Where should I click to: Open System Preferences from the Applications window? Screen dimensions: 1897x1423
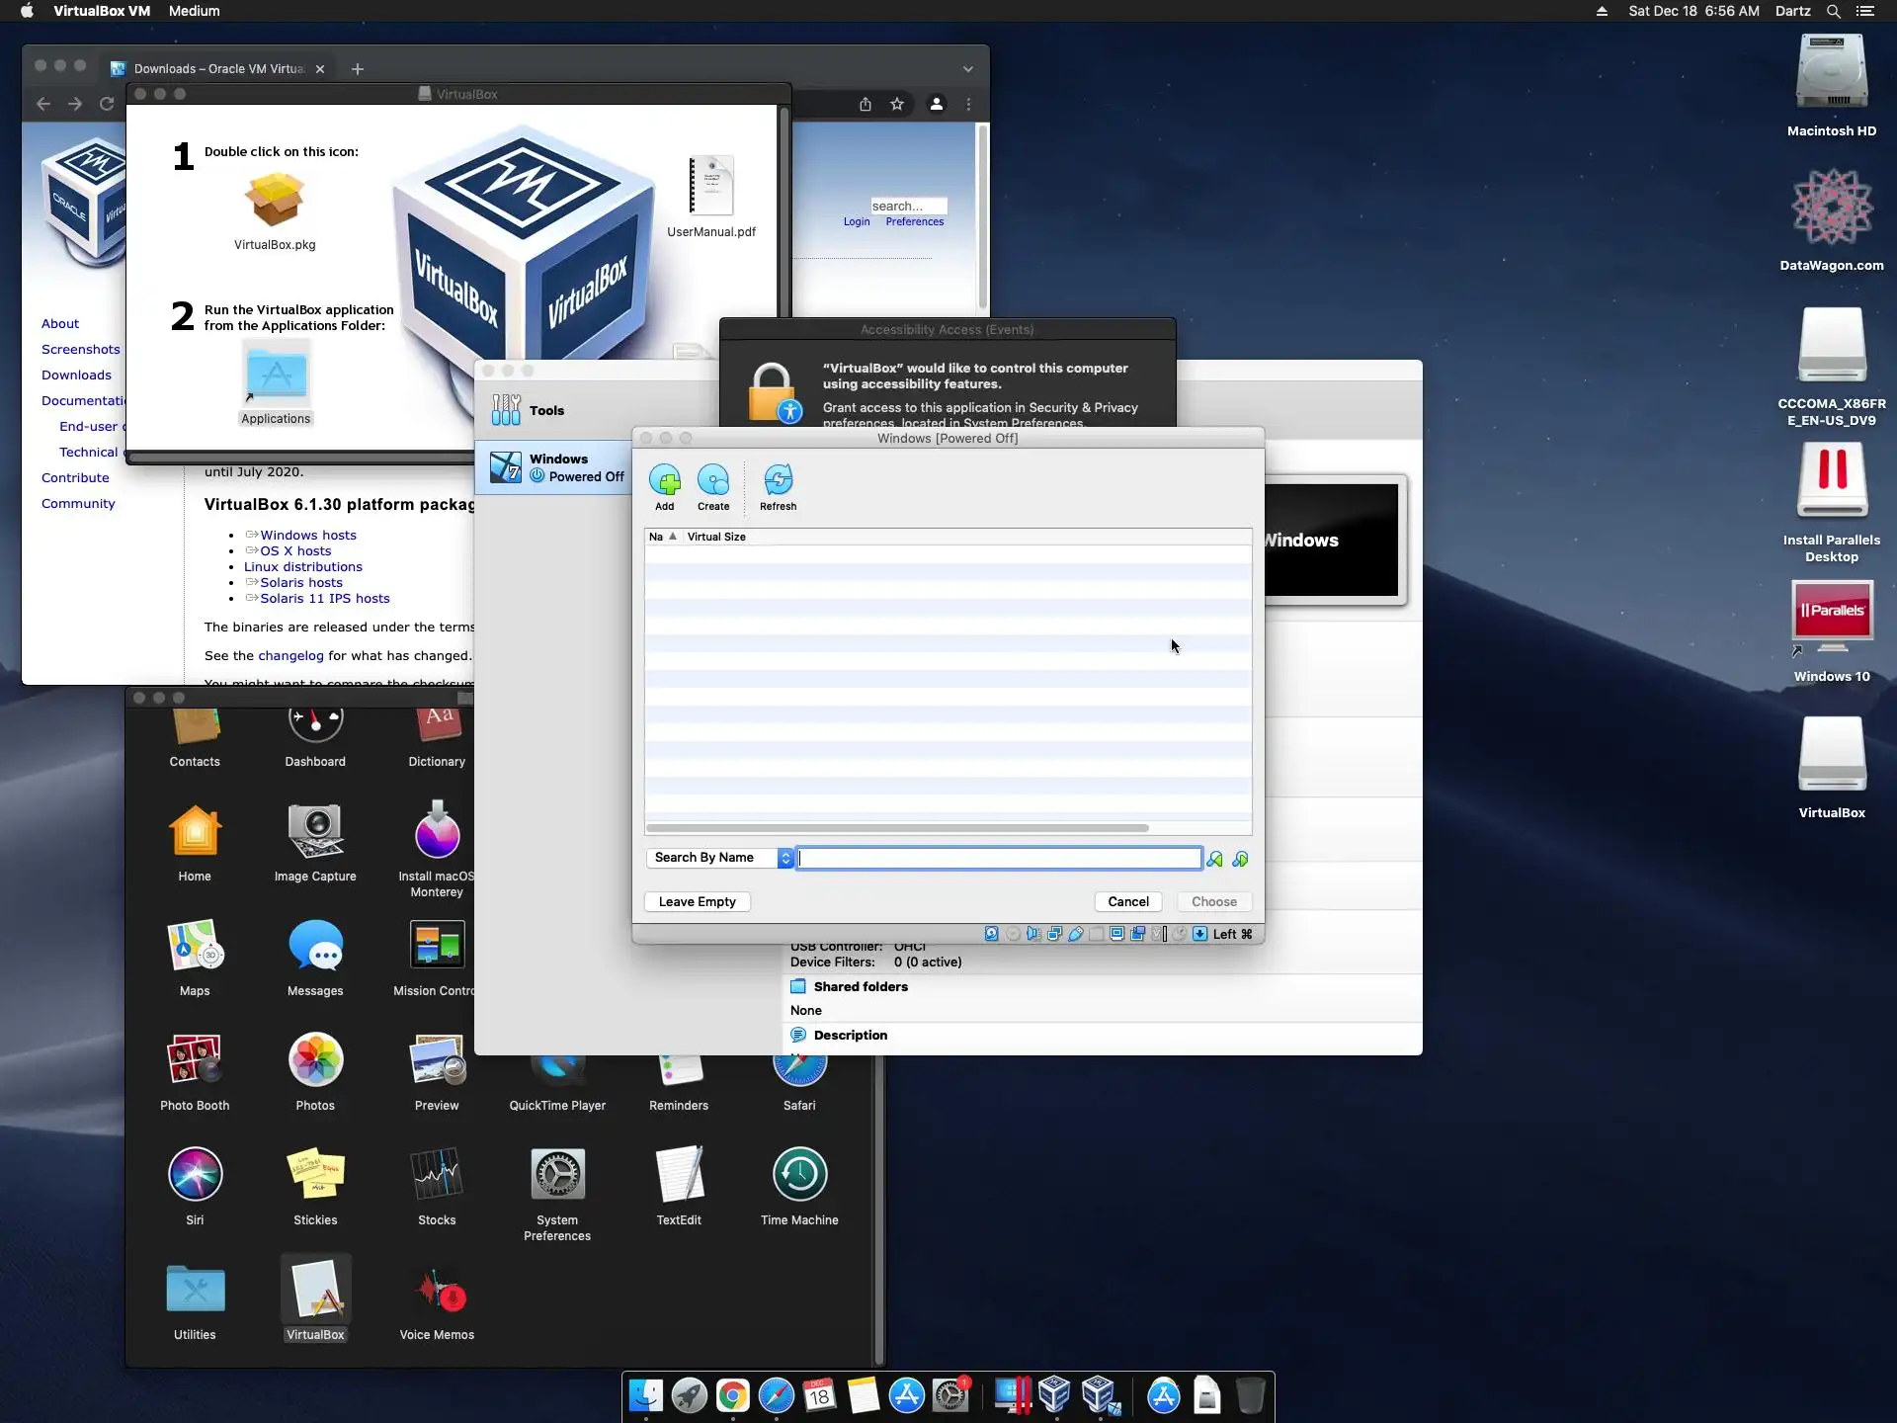557,1176
